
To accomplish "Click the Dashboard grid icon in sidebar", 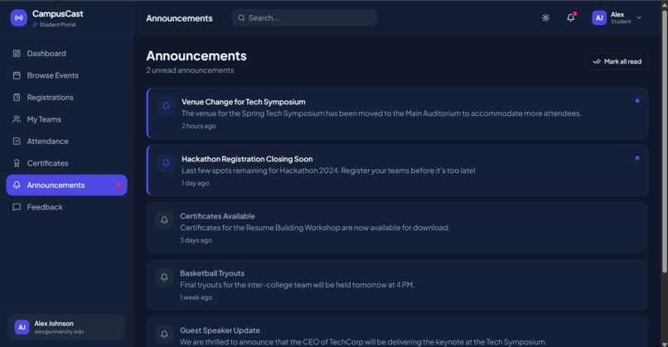I will coord(17,53).
